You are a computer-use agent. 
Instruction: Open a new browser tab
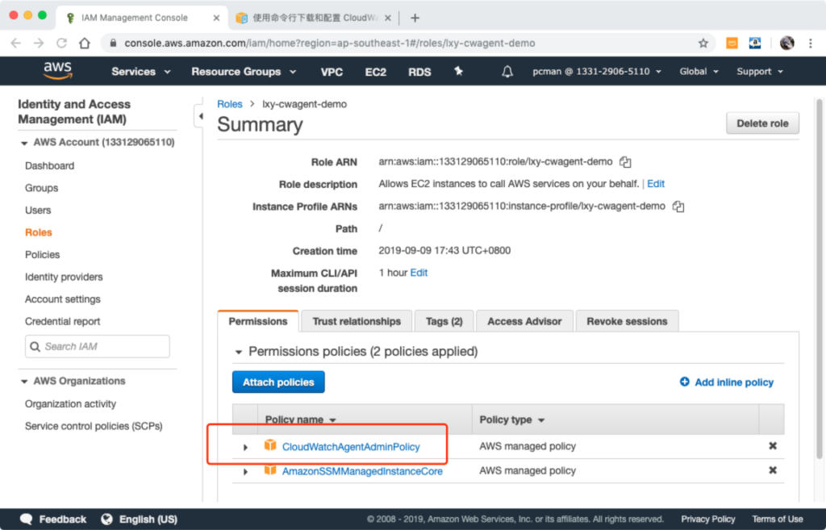coord(415,18)
